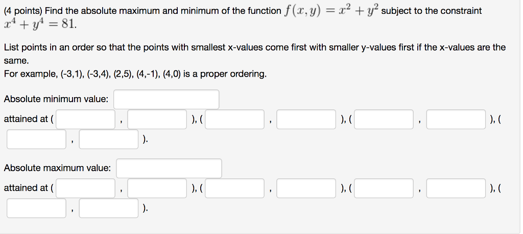This screenshot has width=523, height=234.
Task: Select third maximum point y-coordinate box
Action: (x=456, y=188)
